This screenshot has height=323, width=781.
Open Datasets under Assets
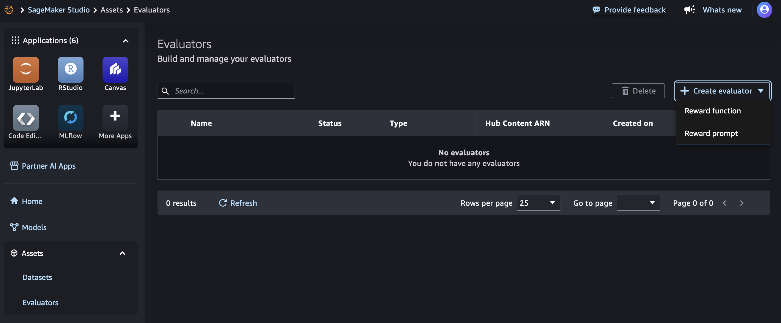coord(37,277)
